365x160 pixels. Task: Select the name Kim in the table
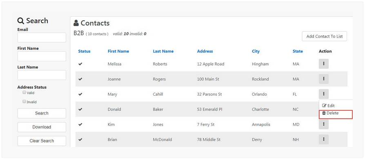pyautogui.click(x=111, y=124)
